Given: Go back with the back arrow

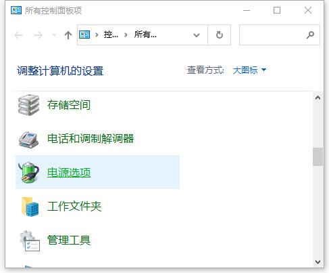Looking at the screenshot, I should coord(18,35).
